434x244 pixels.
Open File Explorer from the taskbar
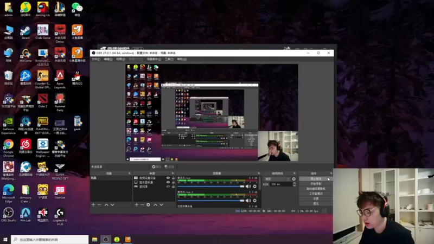[94, 239]
